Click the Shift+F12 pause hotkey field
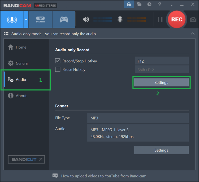 tap(162, 69)
